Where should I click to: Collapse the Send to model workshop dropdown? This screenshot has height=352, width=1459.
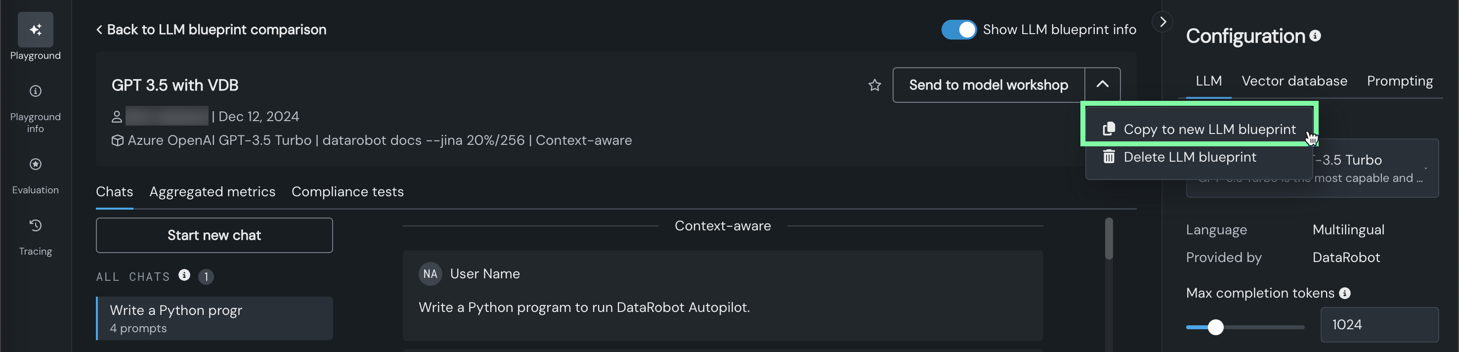pos(1102,85)
